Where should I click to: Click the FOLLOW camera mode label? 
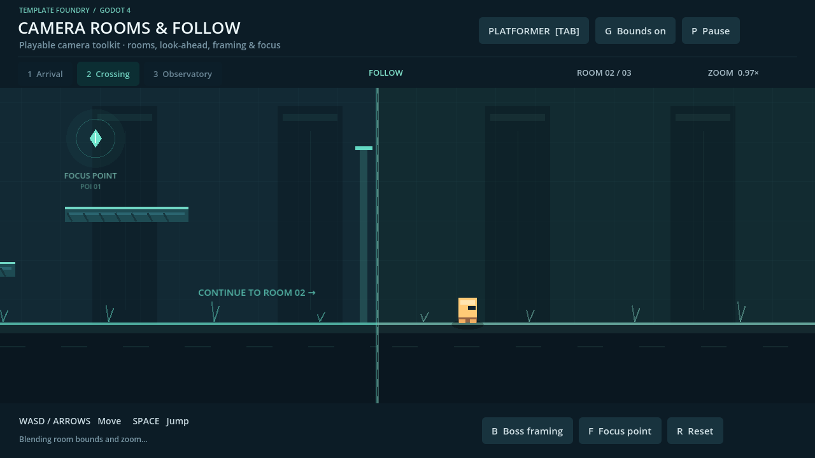[386, 73]
